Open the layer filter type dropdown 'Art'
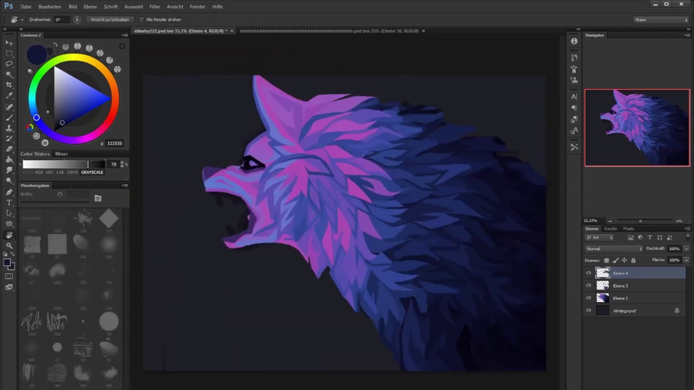The width and height of the screenshot is (694, 390). click(599, 238)
